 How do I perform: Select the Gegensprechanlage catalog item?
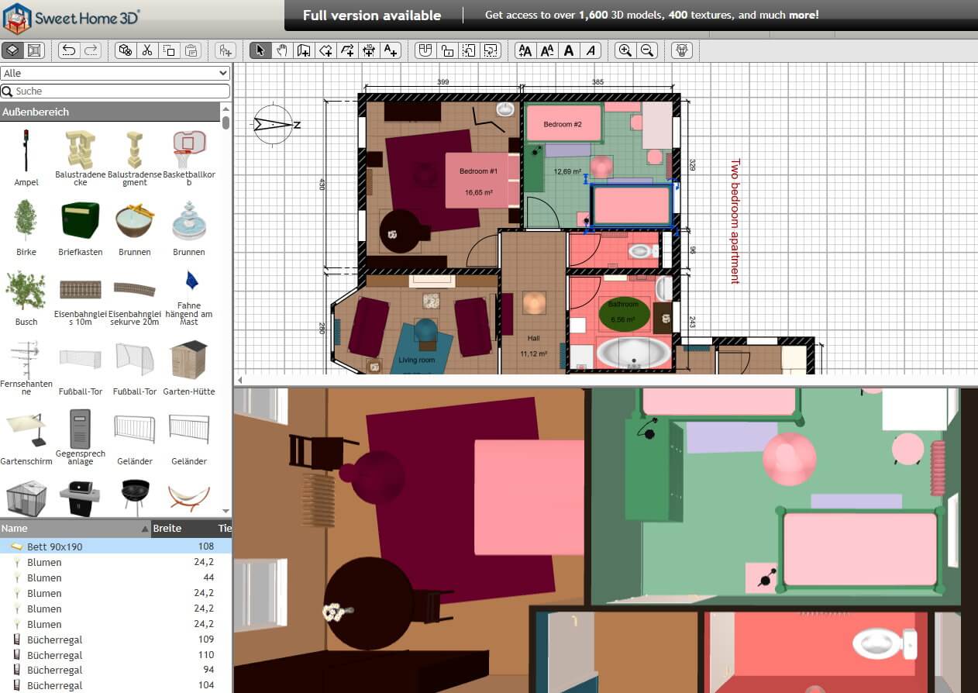(x=81, y=438)
